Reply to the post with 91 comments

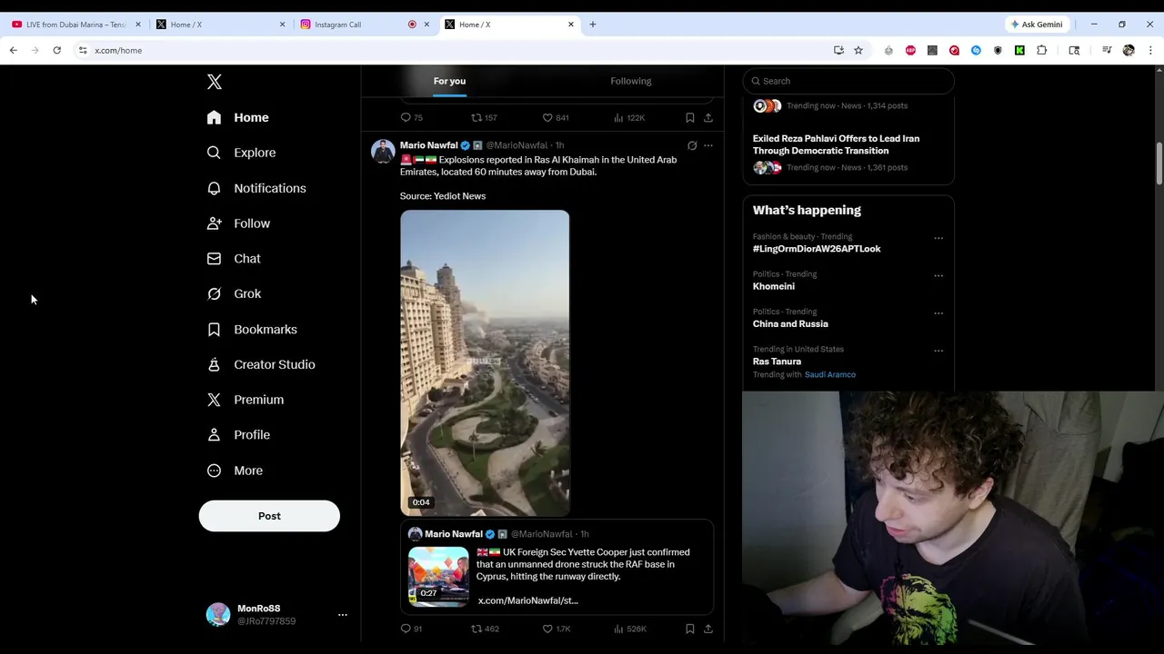pos(412,629)
